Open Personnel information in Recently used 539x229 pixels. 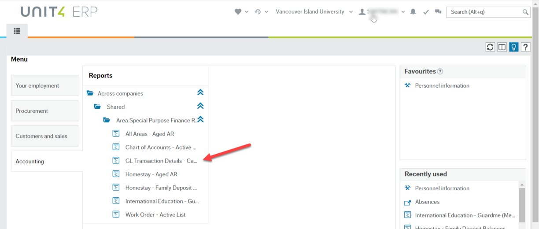click(442, 188)
